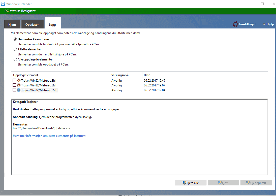Click Alvorlig level in the 19.04 row
Screen dimensions: 276x196
tap(116, 90)
